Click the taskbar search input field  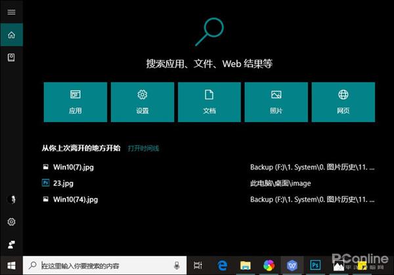point(105,265)
